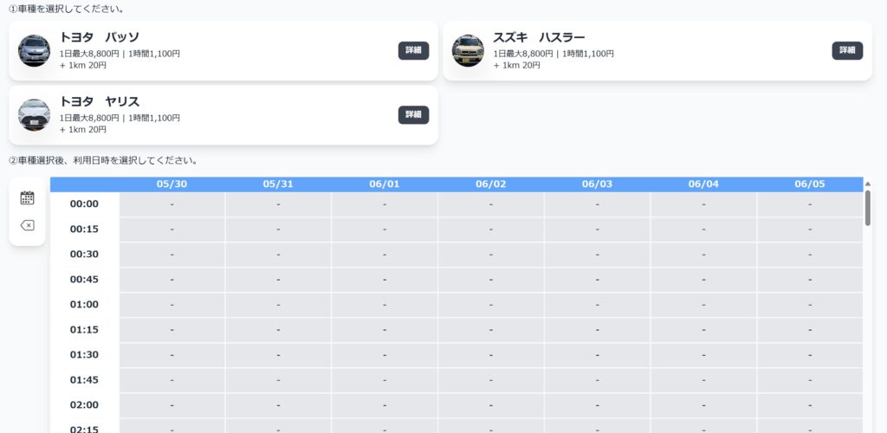Choose the トヨタ ヤリス card title
The height and width of the screenshot is (433, 887).
click(x=100, y=101)
